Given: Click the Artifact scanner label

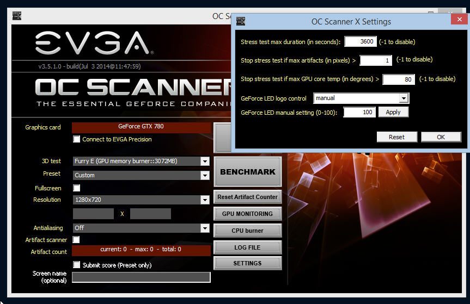Looking at the screenshot, I should point(46,240).
